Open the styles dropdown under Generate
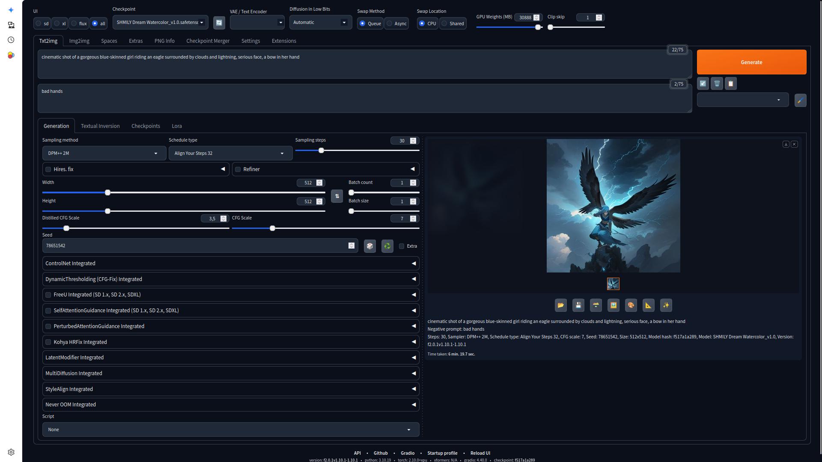This screenshot has width=822, height=462. [743, 100]
